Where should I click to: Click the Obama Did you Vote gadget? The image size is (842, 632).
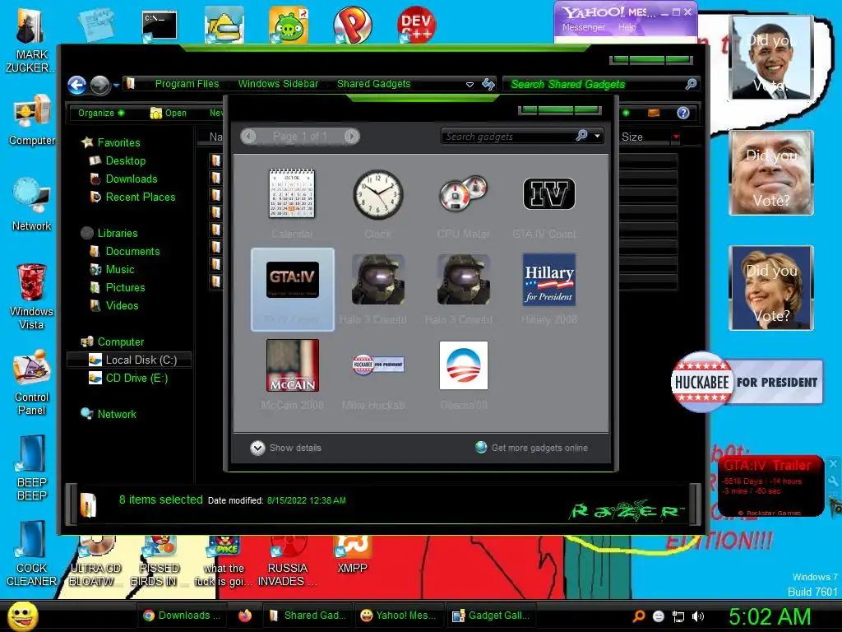[771, 58]
